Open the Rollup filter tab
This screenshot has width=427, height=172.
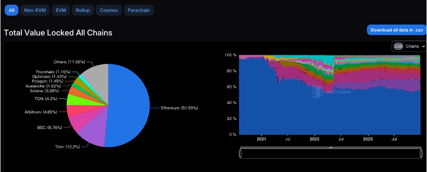coord(83,10)
